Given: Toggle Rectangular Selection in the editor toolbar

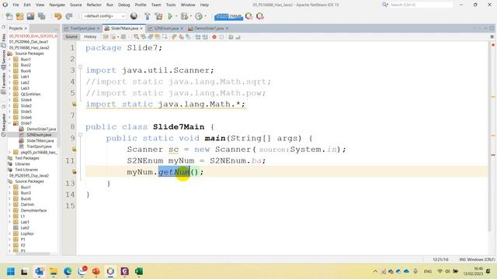Looking at the screenshot, I should (x=165, y=37).
